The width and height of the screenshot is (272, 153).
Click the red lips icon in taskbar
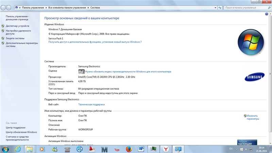point(117,150)
